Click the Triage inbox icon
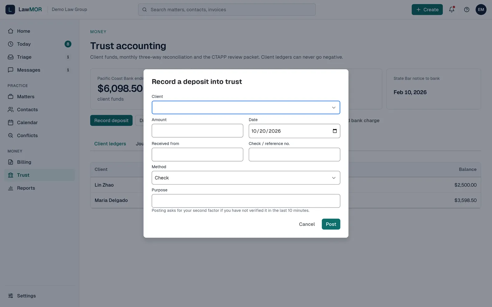 pyautogui.click(x=10, y=57)
